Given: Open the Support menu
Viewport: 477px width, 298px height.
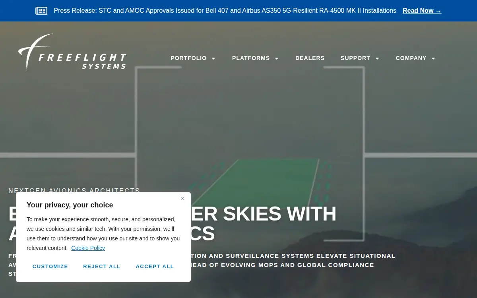Looking at the screenshot, I should tap(355, 58).
